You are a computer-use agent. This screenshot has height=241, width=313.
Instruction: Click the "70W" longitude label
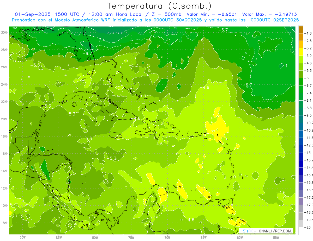point(167,238)
